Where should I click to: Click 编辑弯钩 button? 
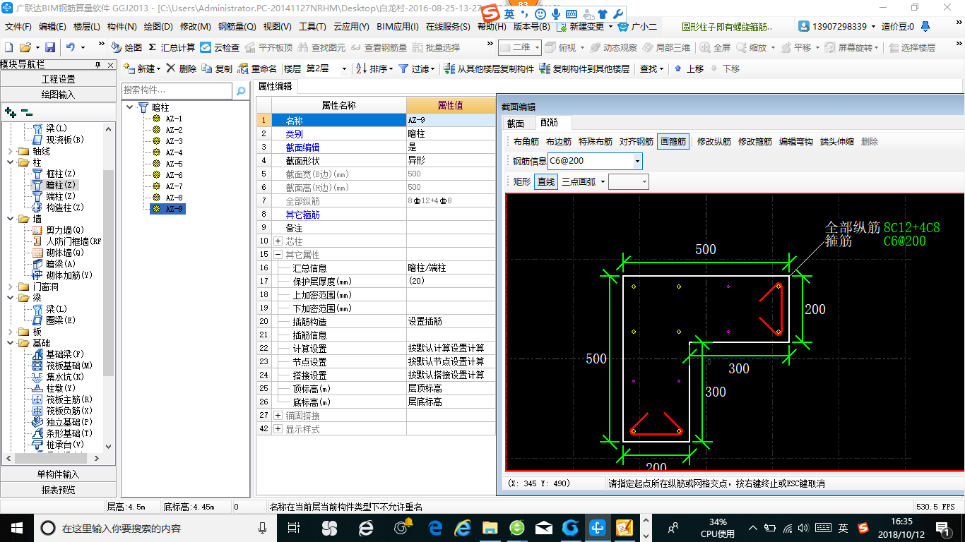(x=796, y=141)
